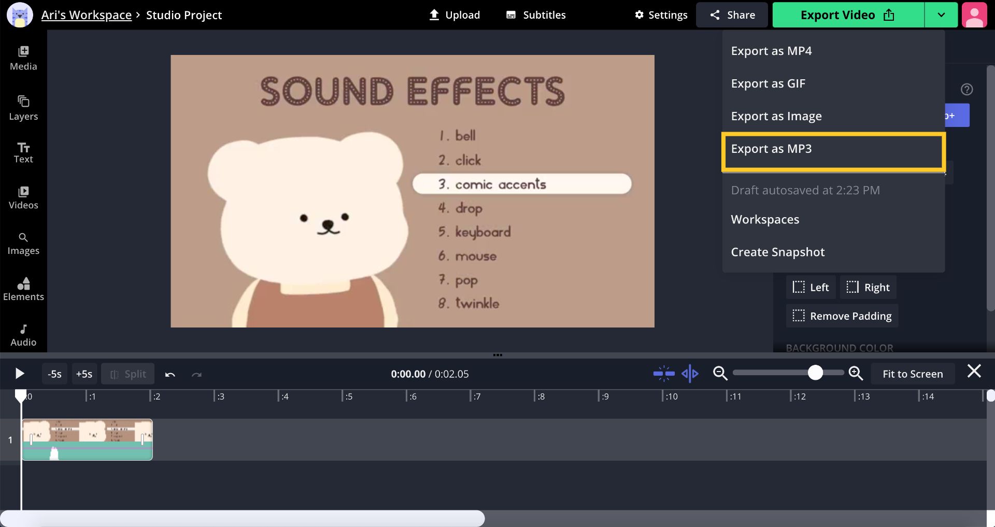This screenshot has width=995, height=527.
Task: Open the Export Video dropdown arrow
Action: point(941,15)
